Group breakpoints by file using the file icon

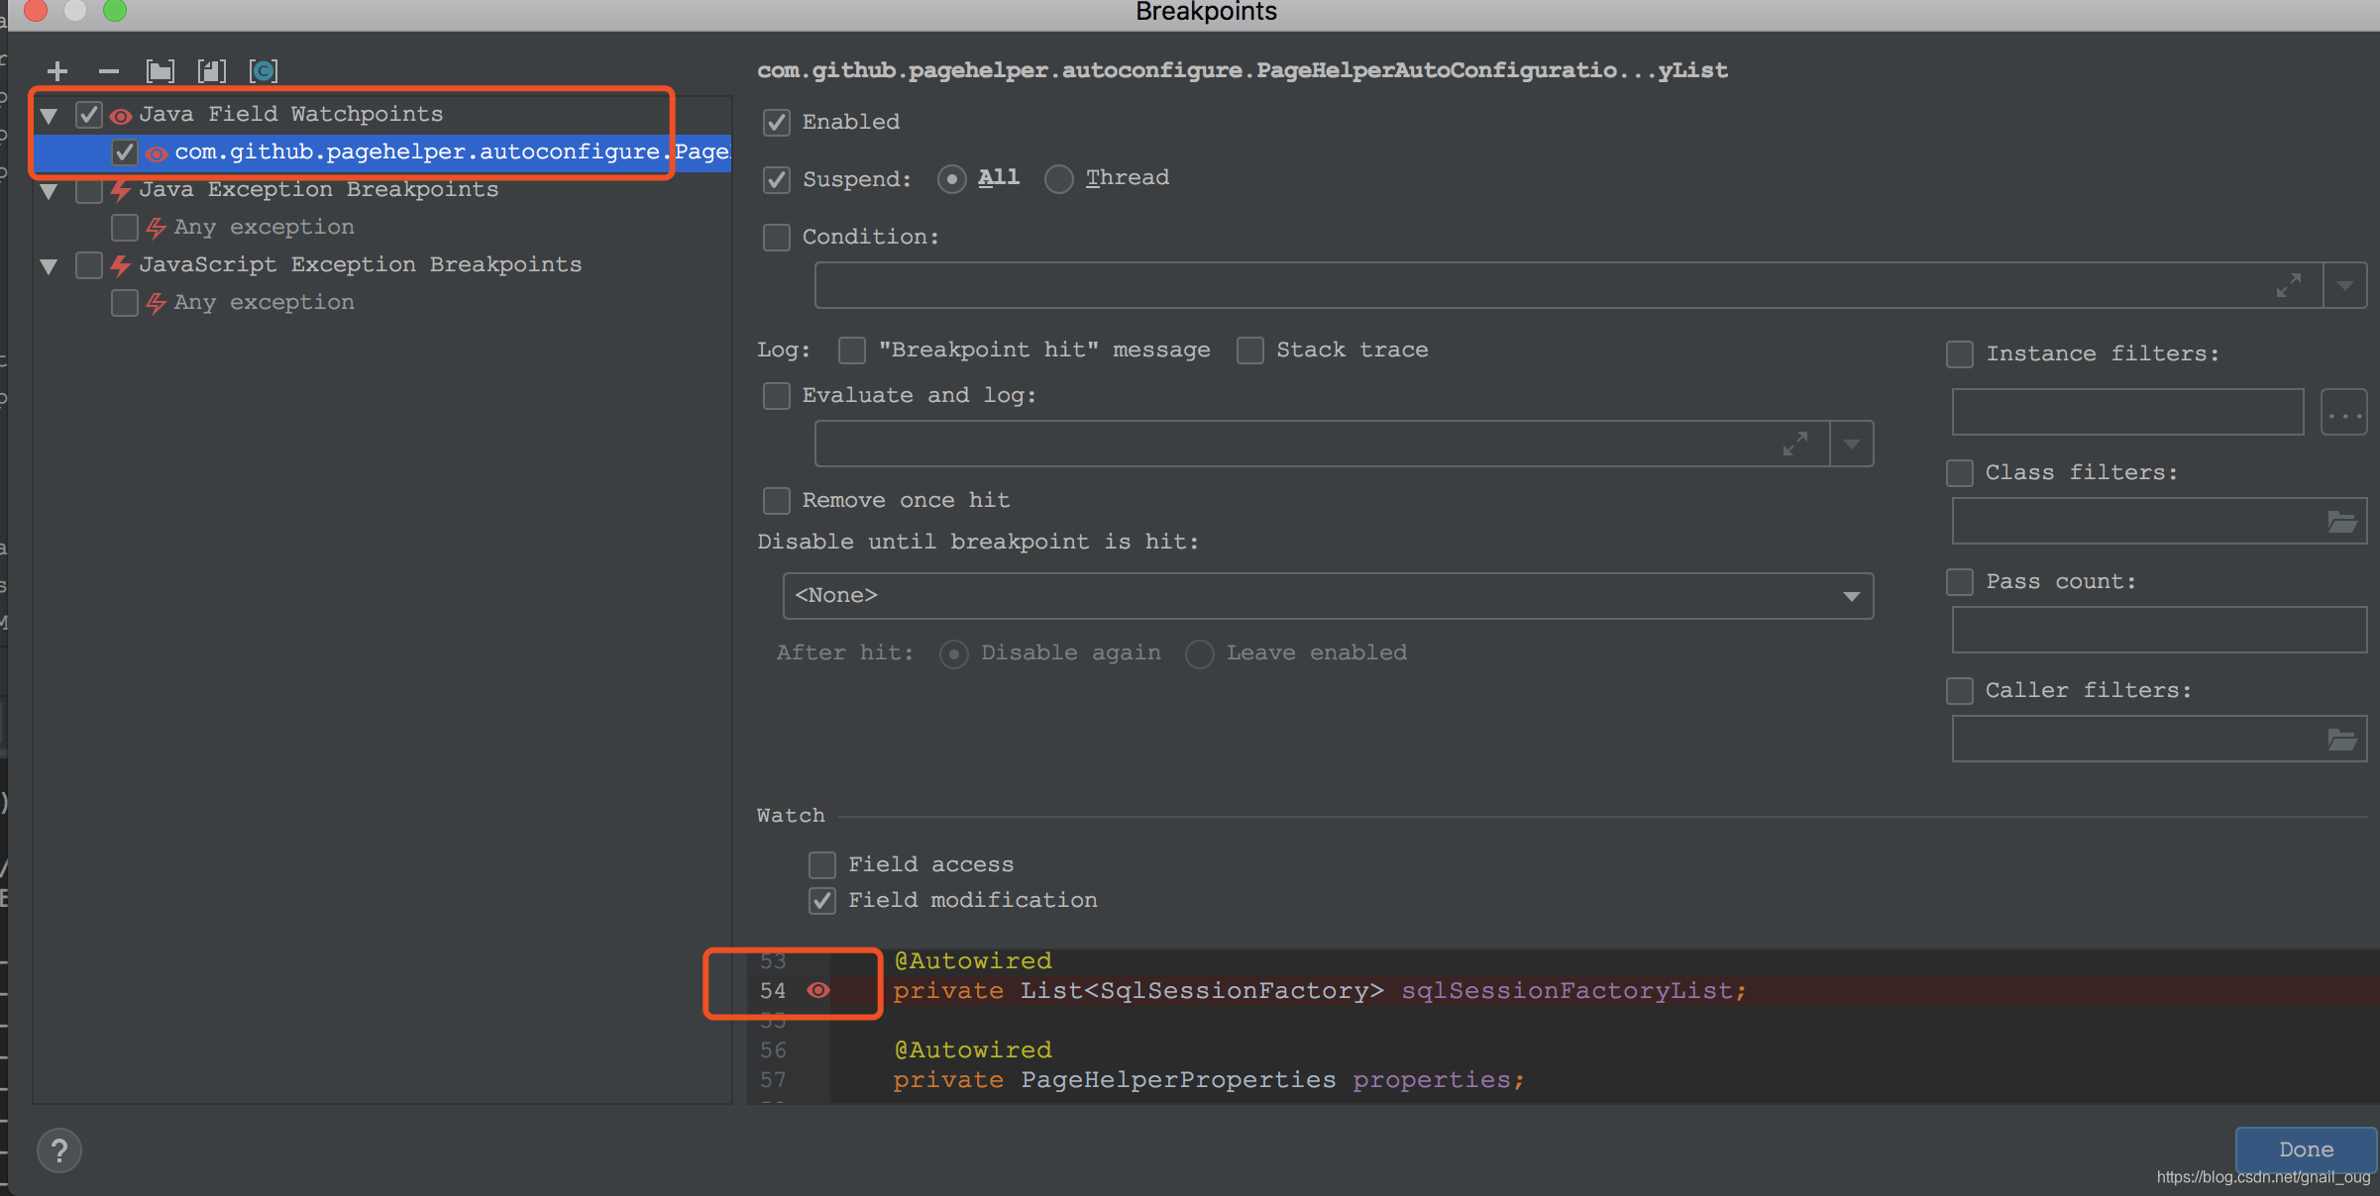tap(211, 70)
